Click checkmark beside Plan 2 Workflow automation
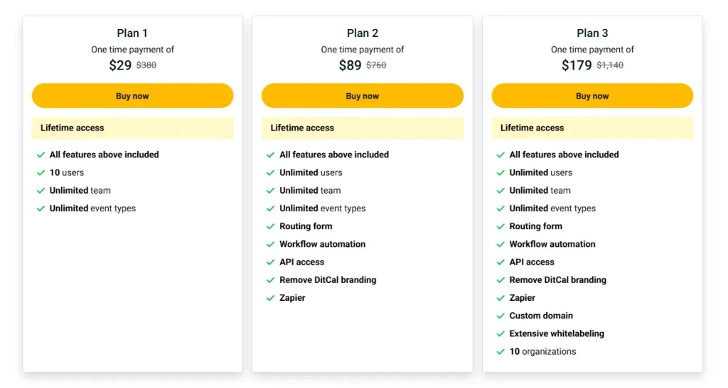 [271, 245]
